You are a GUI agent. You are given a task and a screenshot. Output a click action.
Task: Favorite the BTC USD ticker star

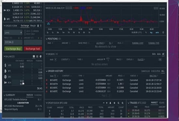pyautogui.click(x=41, y=21)
